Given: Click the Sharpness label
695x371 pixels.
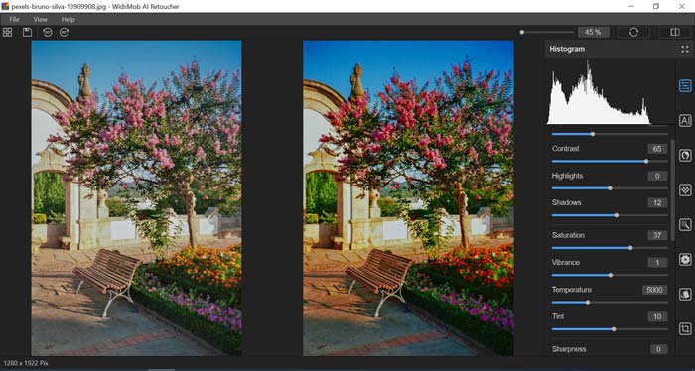Looking at the screenshot, I should [x=569, y=349].
